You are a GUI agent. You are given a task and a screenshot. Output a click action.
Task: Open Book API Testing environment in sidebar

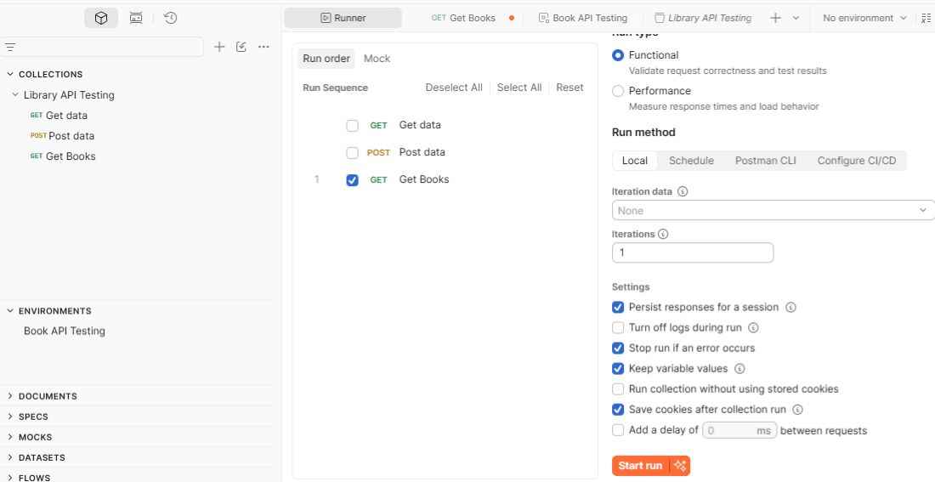click(65, 331)
